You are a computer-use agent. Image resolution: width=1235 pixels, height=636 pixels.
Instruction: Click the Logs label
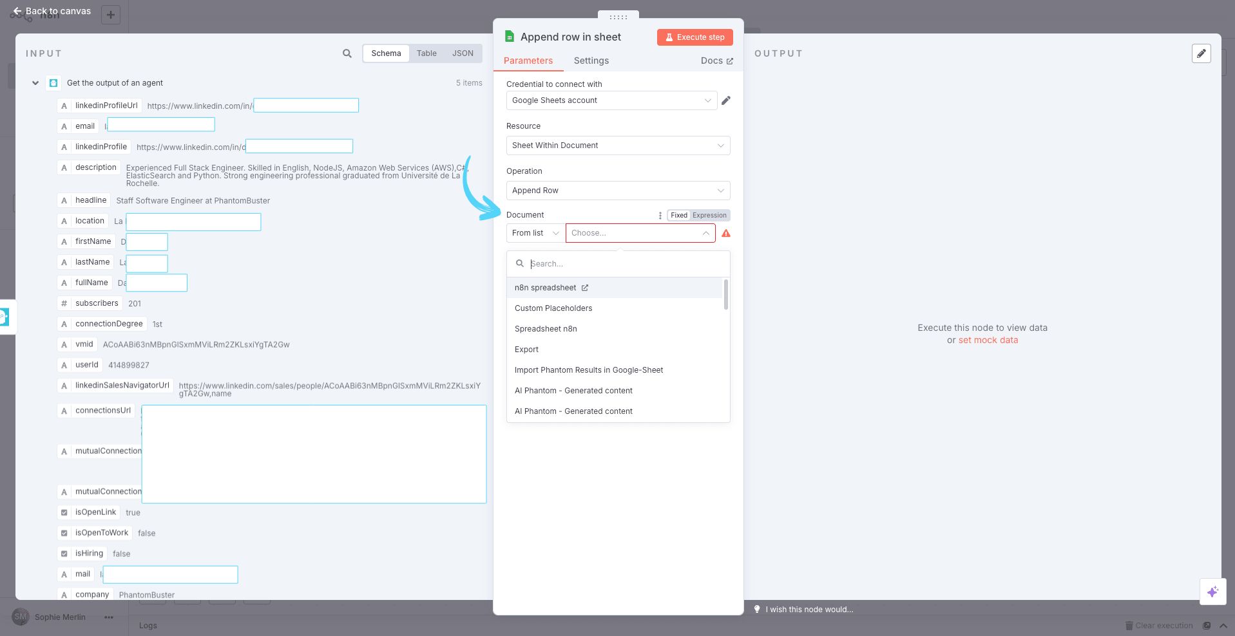pyautogui.click(x=148, y=626)
